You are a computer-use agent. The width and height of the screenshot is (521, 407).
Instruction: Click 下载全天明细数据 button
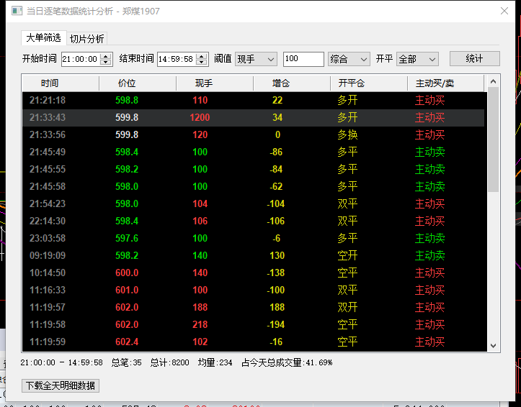click(61, 385)
